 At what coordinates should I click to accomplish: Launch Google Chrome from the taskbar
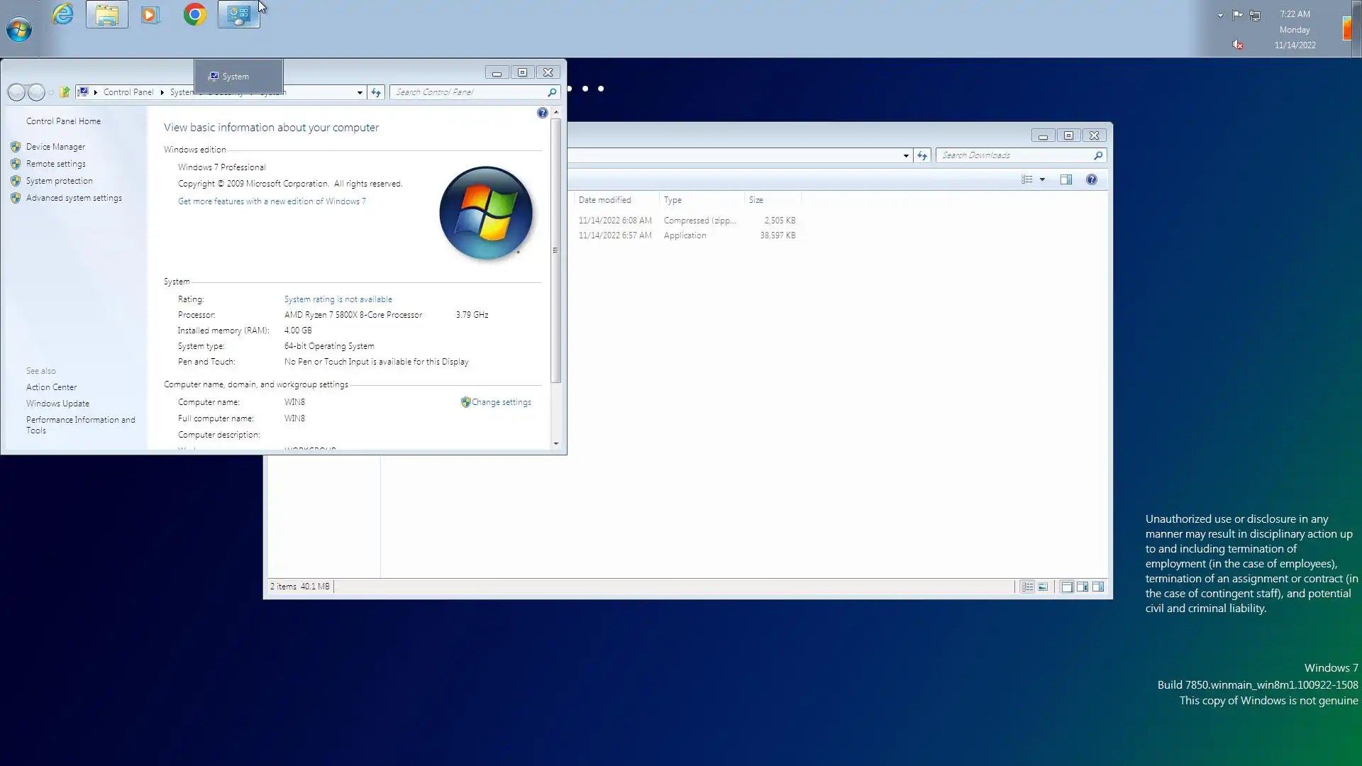[x=194, y=15]
